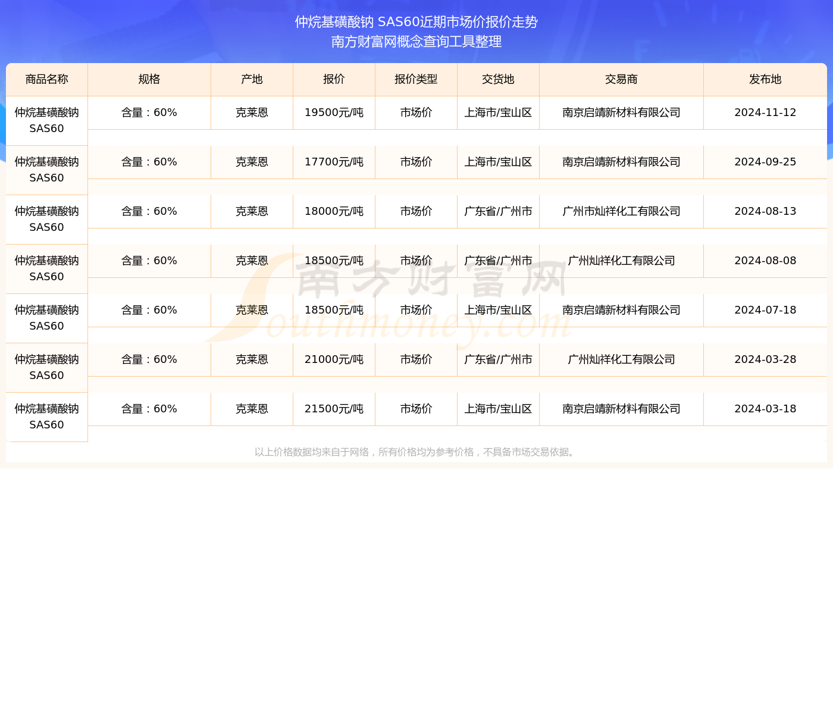Click 市场价 in the 2024-08-13 row
Image resolution: width=833 pixels, height=717 pixels.
(x=416, y=212)
